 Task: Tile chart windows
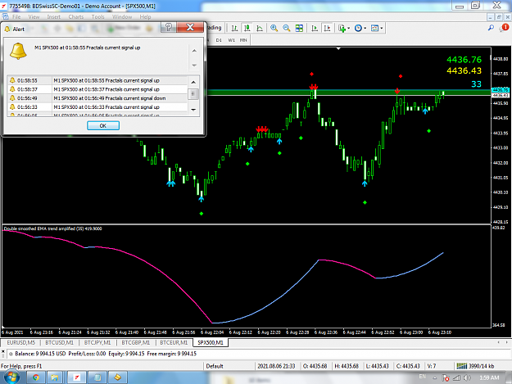click(x=299, y=29)
